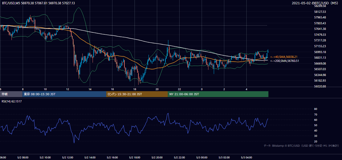Select the ロンドン 15:30-21:00 JST session bar

point(137,94)
